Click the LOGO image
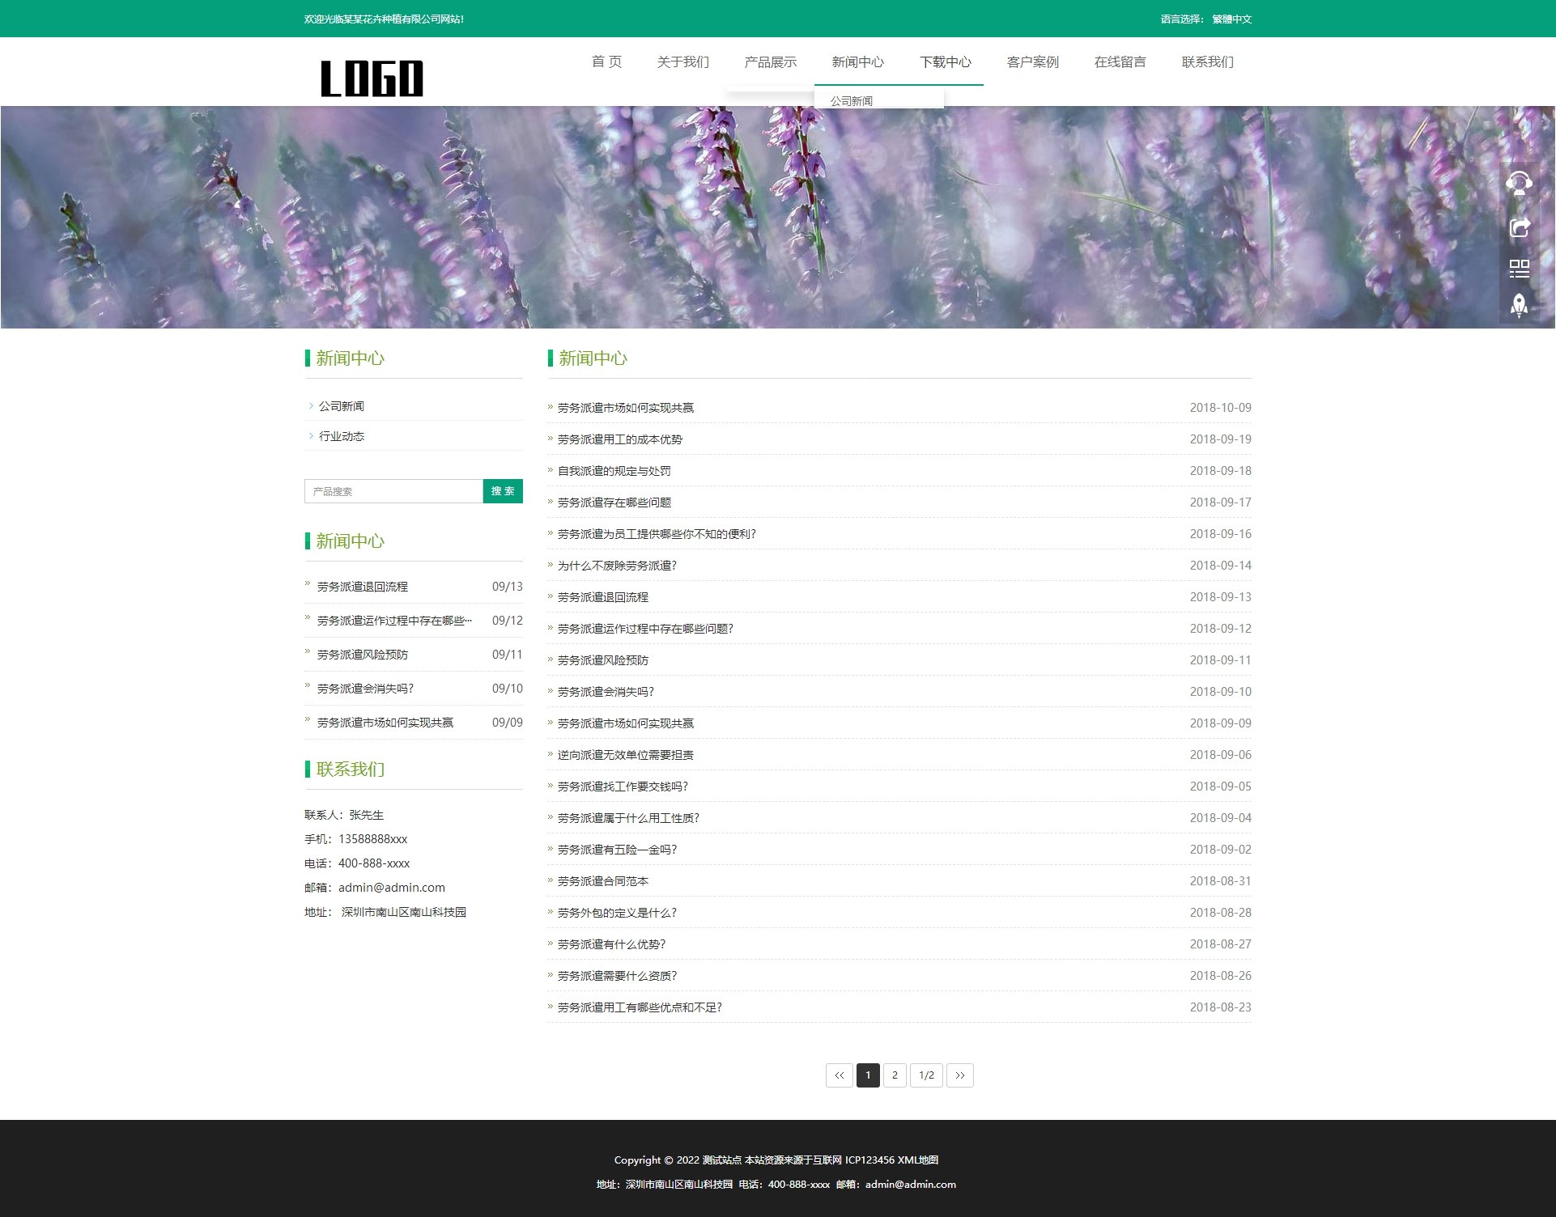 pos(372,78)
